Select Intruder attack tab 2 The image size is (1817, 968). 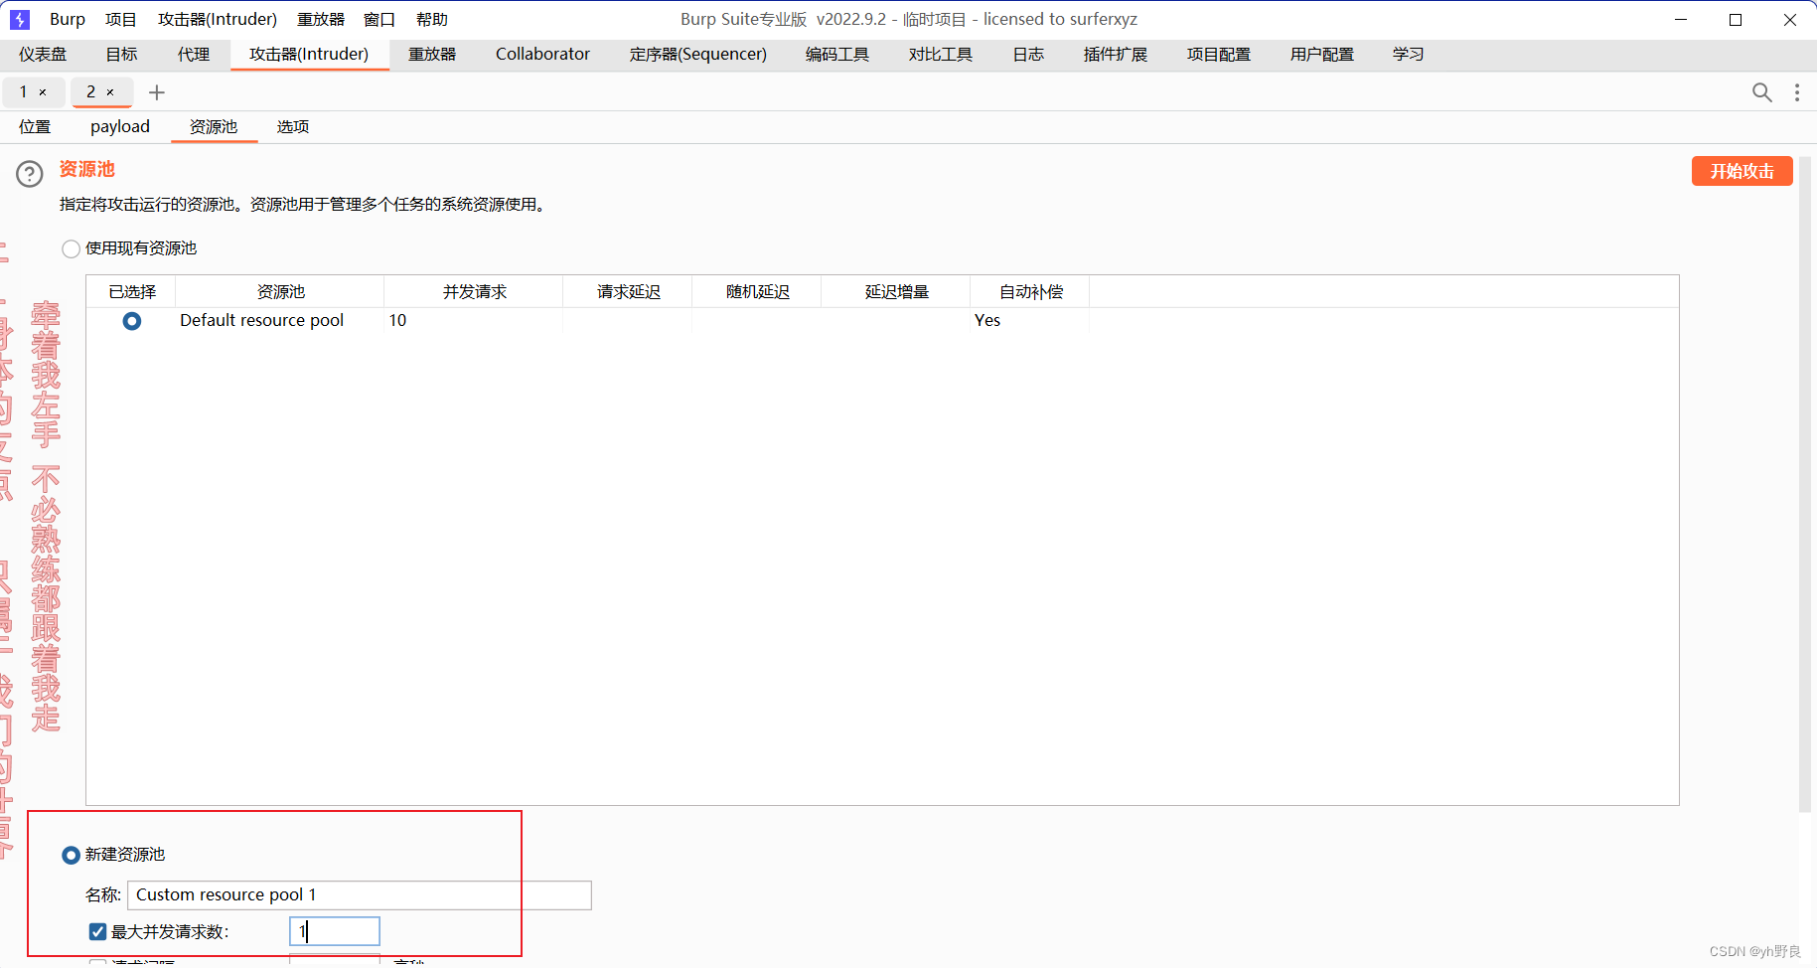point(91,92)
